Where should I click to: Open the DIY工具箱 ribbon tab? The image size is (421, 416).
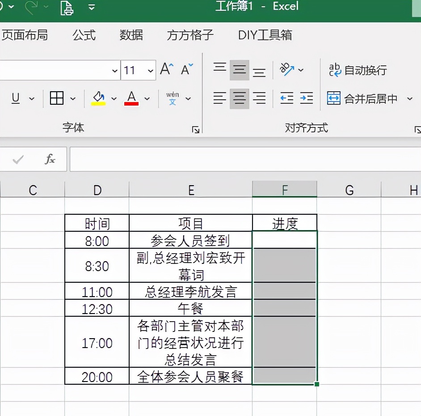[x=265, y=35]
